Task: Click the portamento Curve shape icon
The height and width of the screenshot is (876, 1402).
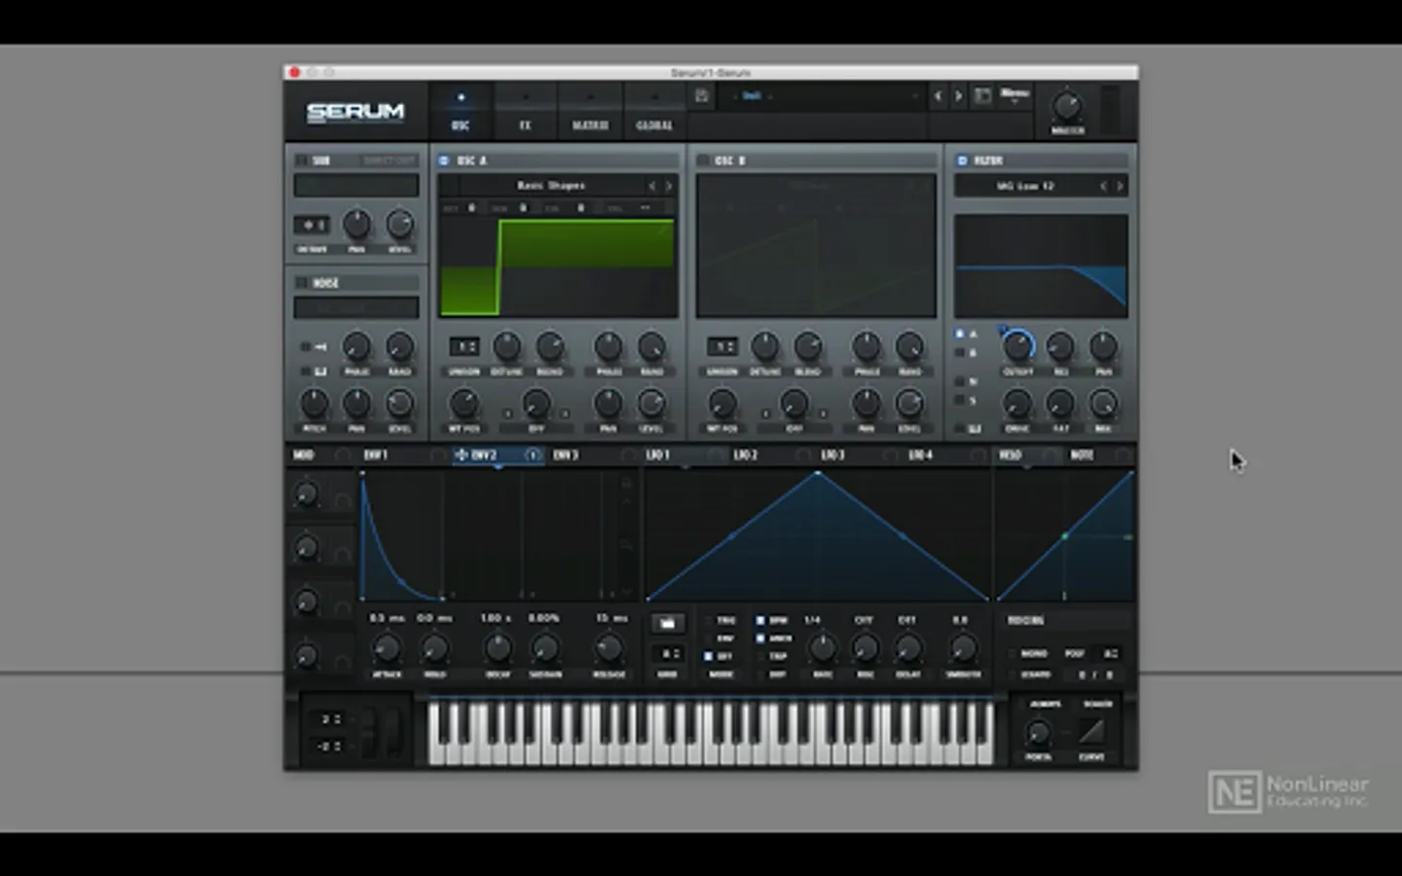Action: (1091, 731)
